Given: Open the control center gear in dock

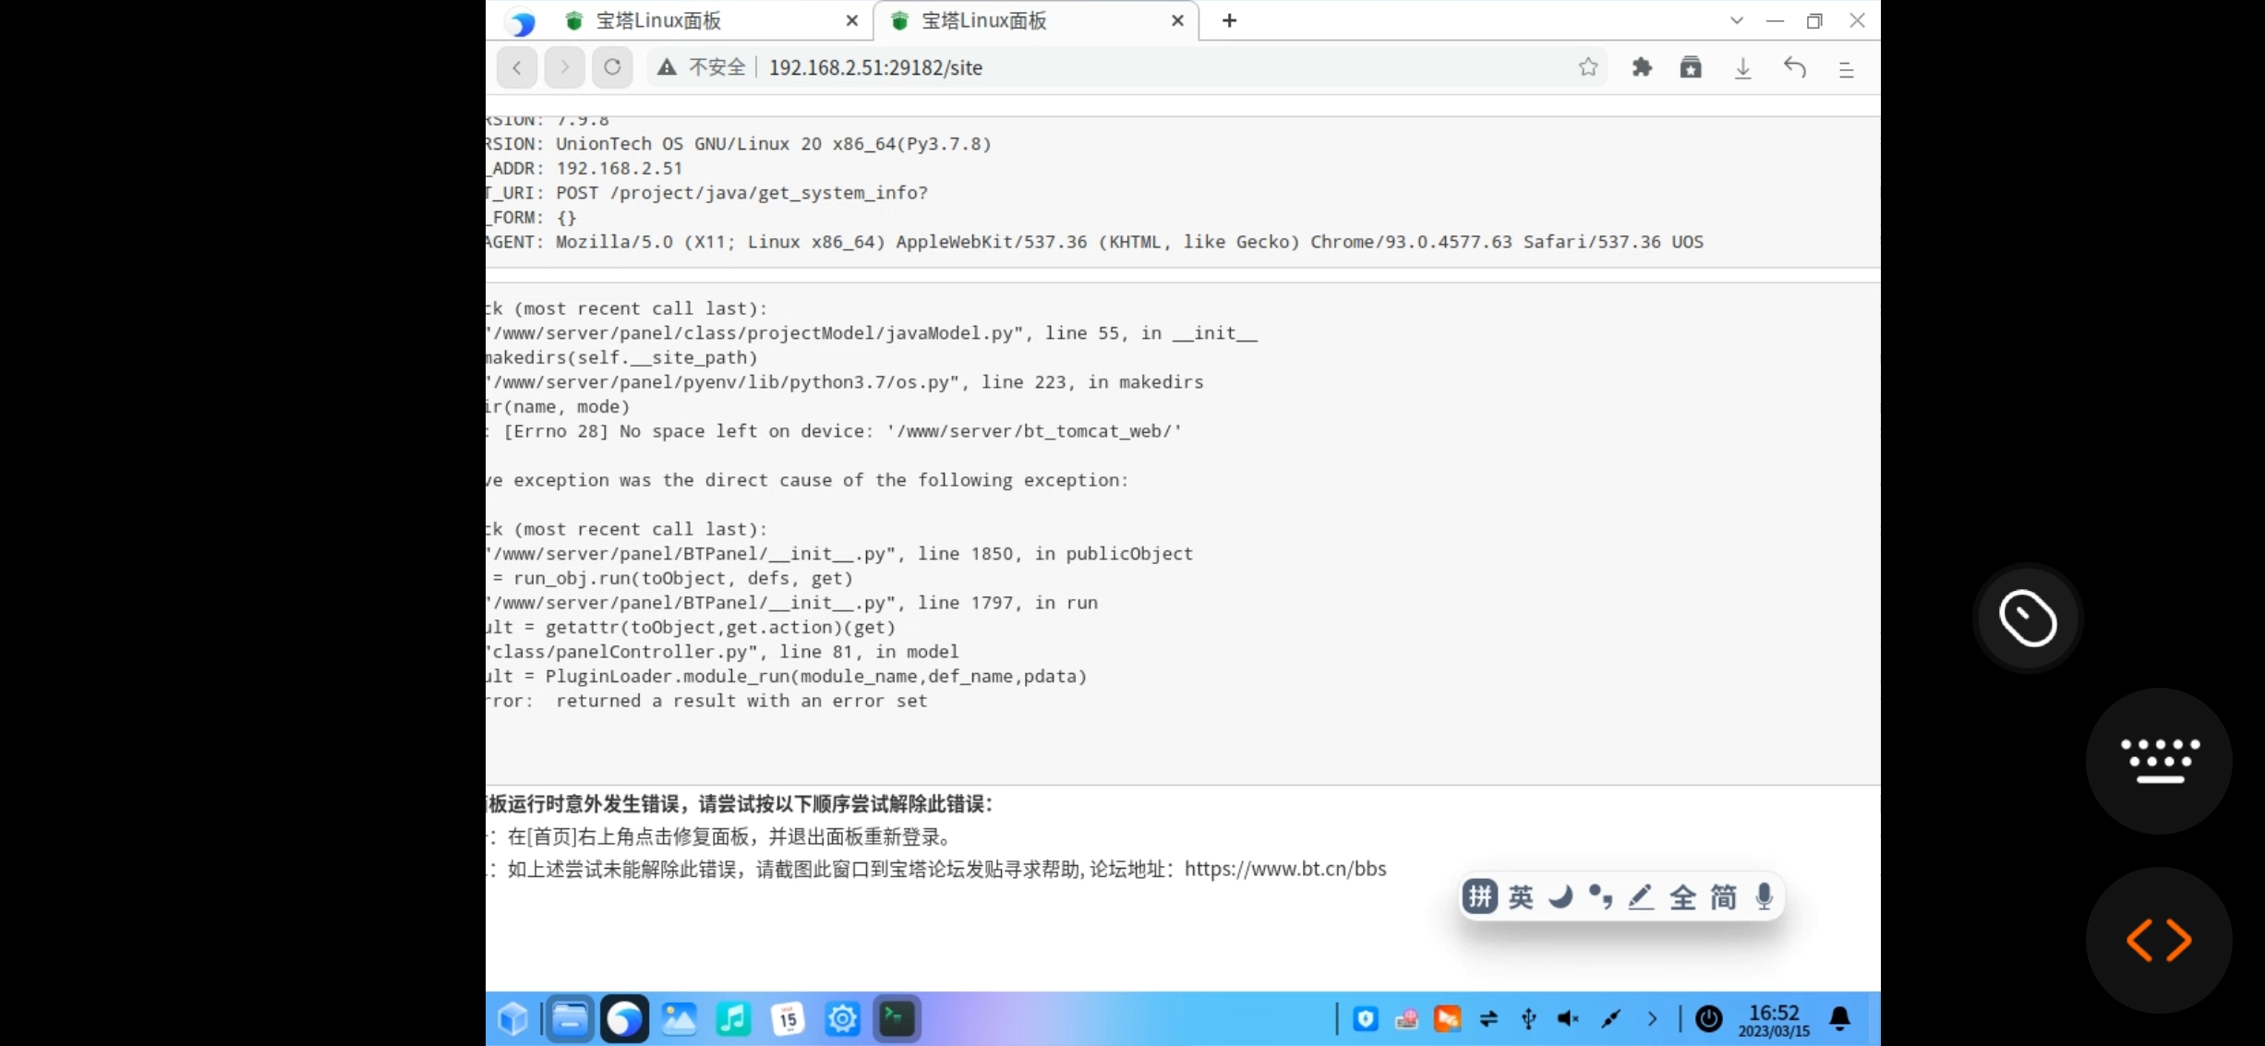Looking at the screenshot, I should (842, 1019).
